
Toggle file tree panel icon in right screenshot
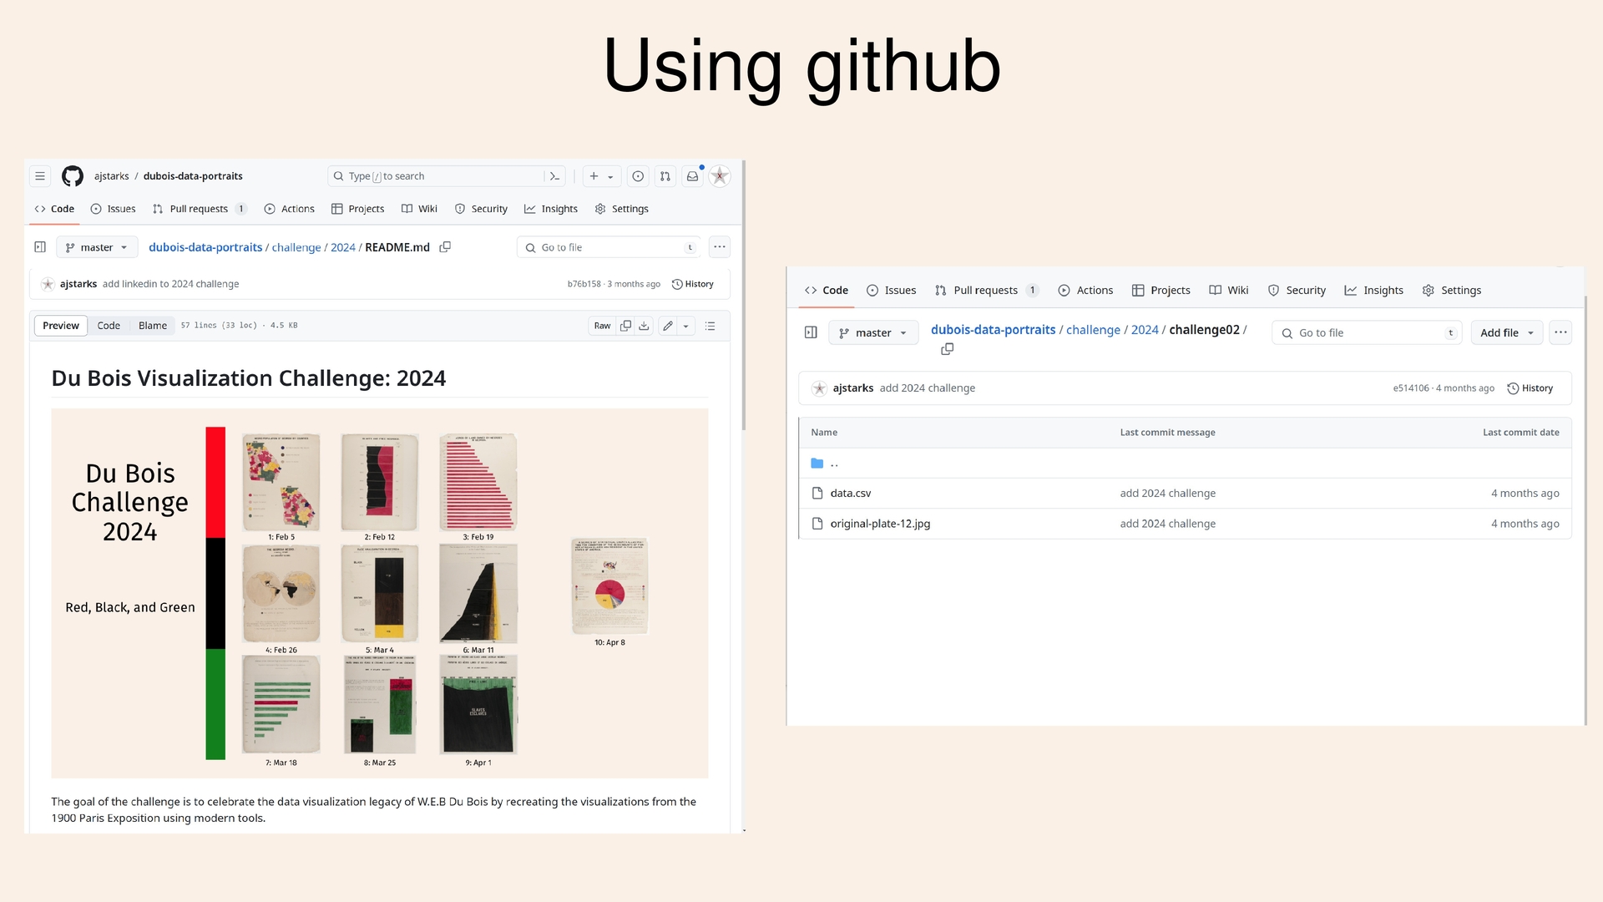[811, 332]
